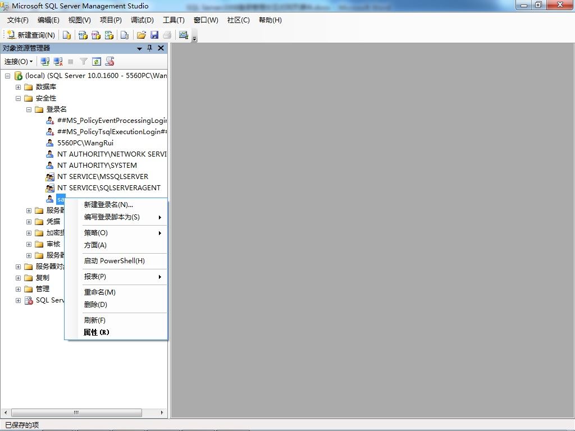Expand the 复制 folder node
The image size is (575, 431).
click(18, 278)
